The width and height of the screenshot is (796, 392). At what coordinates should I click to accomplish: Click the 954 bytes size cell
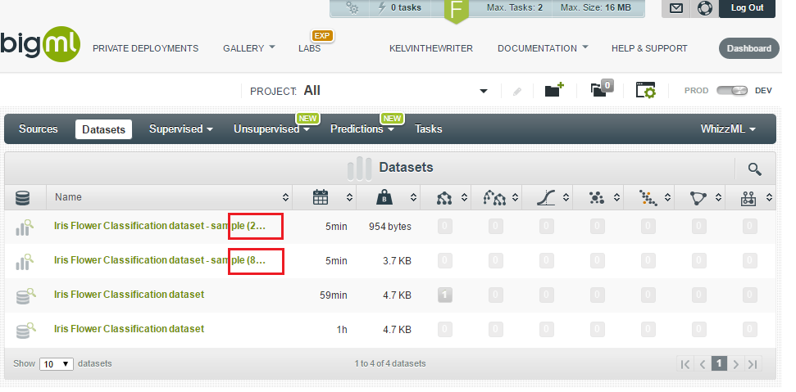click(x=389, y=227)
